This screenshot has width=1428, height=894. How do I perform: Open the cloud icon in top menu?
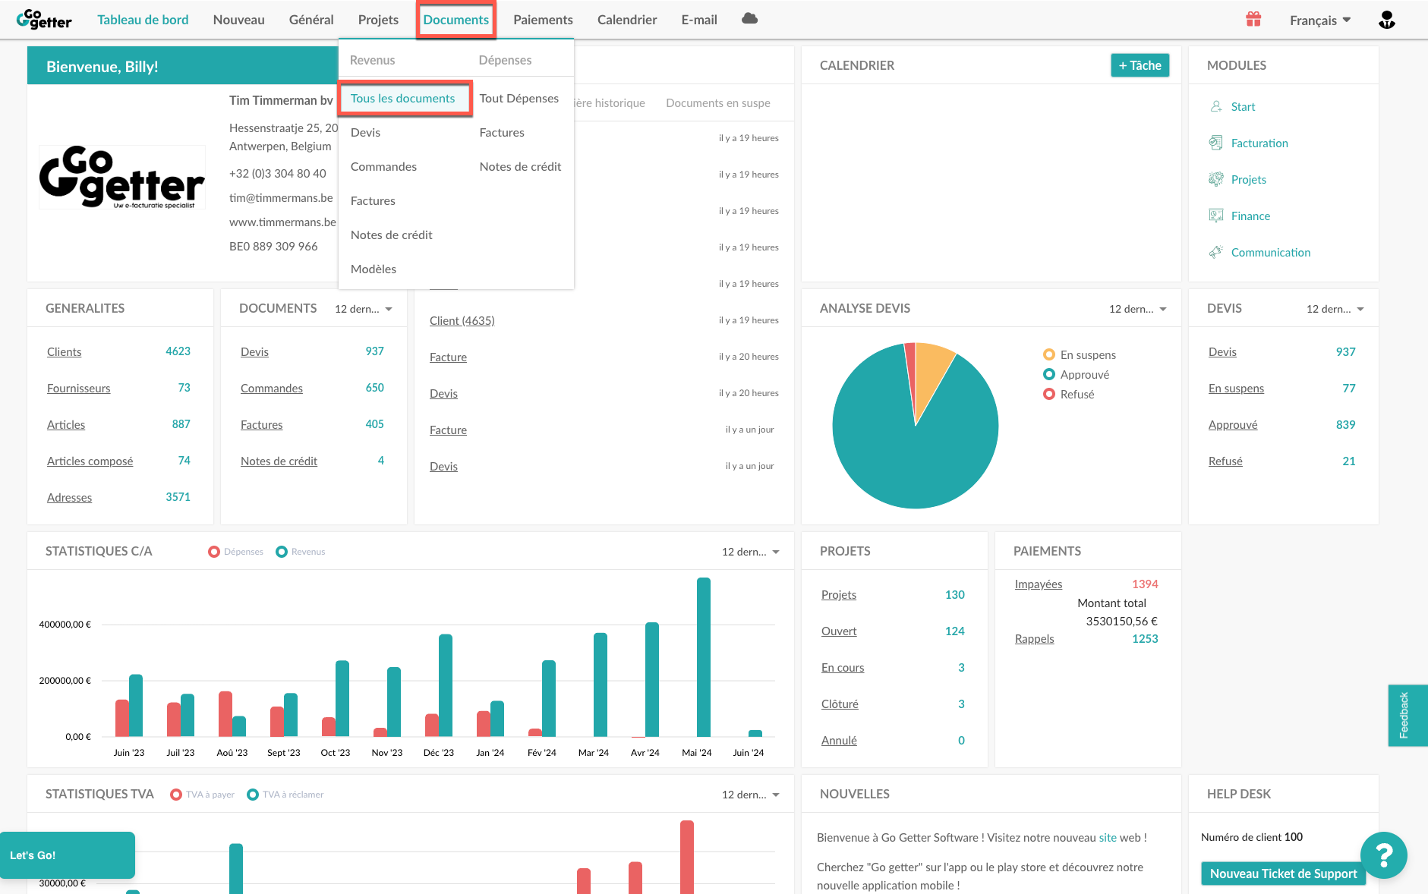(749, 18)
